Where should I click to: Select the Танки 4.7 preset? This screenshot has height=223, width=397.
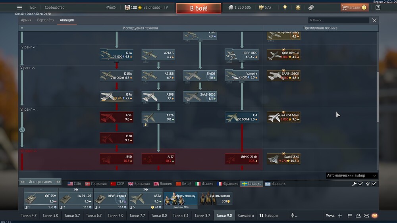coord(29,216)
